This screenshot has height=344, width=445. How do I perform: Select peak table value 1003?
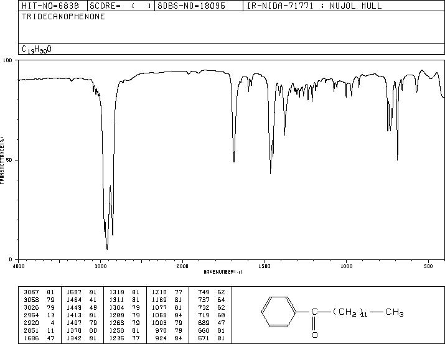(159, 323)
